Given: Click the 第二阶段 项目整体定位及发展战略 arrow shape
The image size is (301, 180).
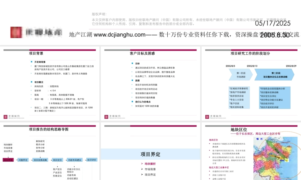Looking at the screenshot, I should tap(275, 75).
